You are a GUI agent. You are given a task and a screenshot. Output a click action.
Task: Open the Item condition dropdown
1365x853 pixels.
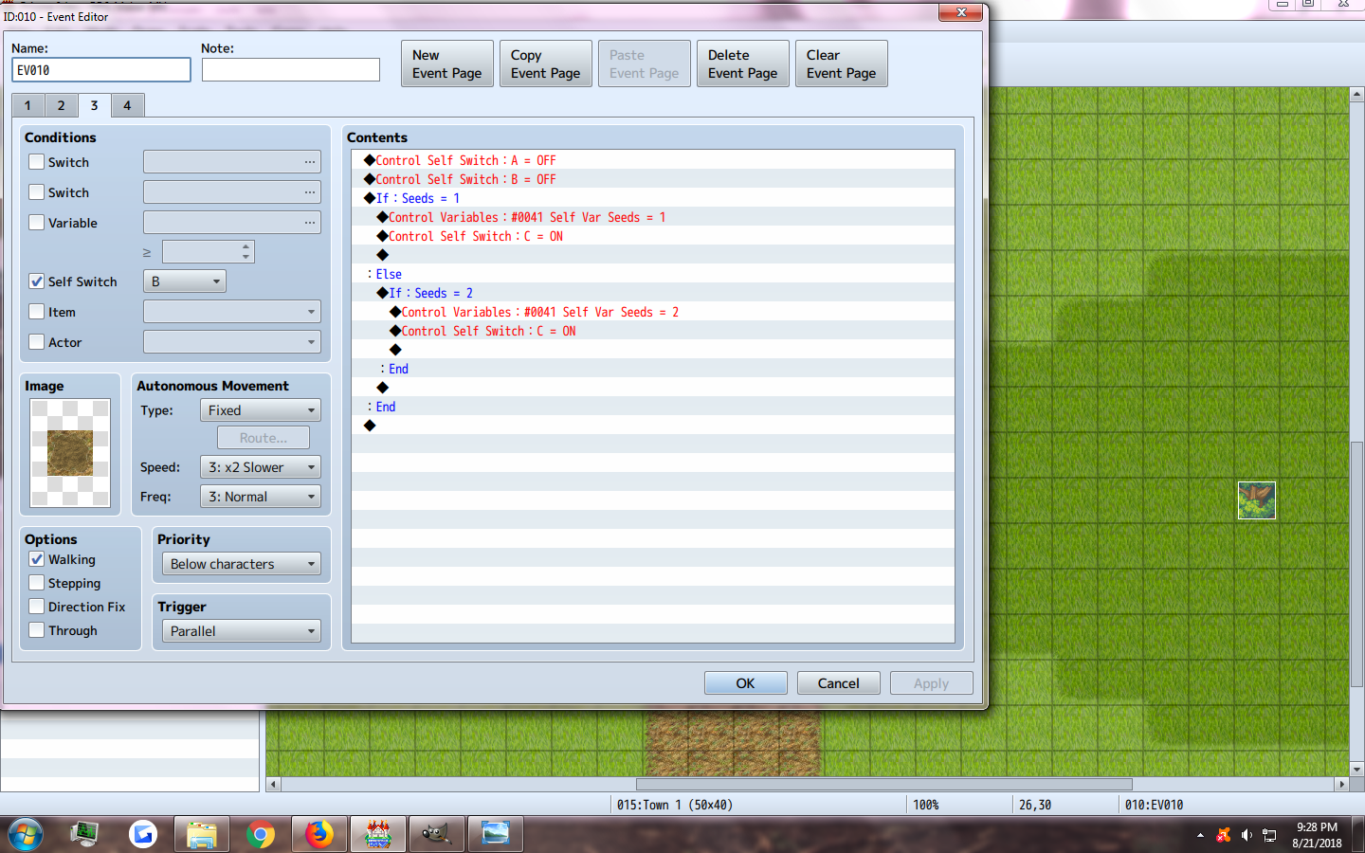tap(232, 312)
